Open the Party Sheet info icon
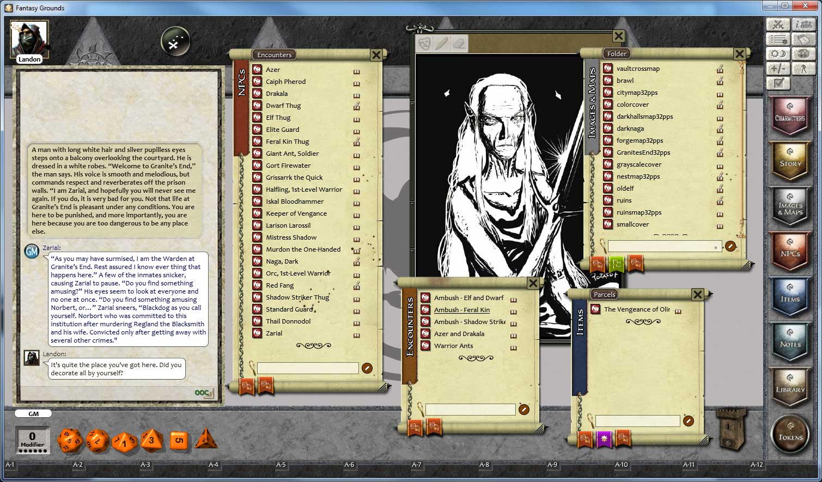Viewport: 822px width, 482px height. click(x=803, y=24)
